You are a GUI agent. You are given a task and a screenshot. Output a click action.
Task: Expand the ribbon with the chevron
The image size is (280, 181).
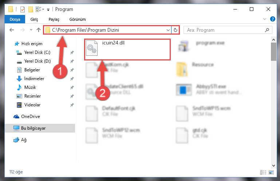(x=265, y=19)
